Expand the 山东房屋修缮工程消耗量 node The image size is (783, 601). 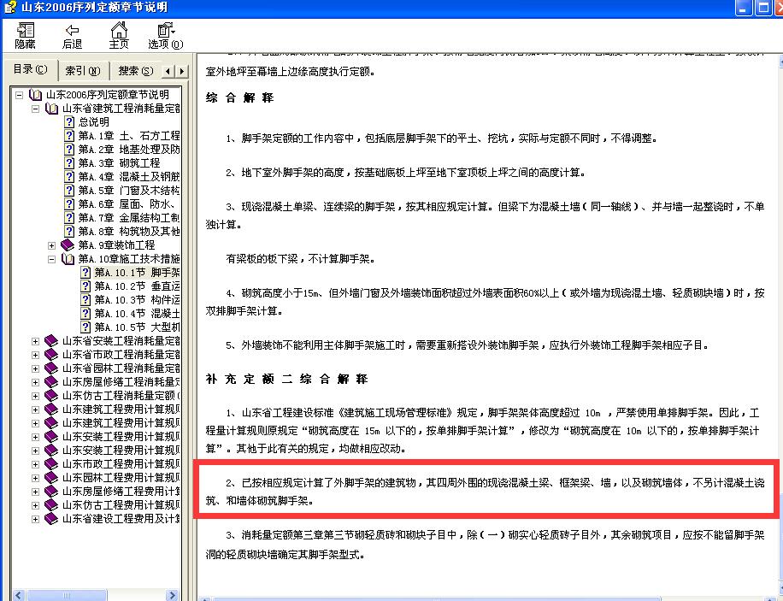[35, 382]
